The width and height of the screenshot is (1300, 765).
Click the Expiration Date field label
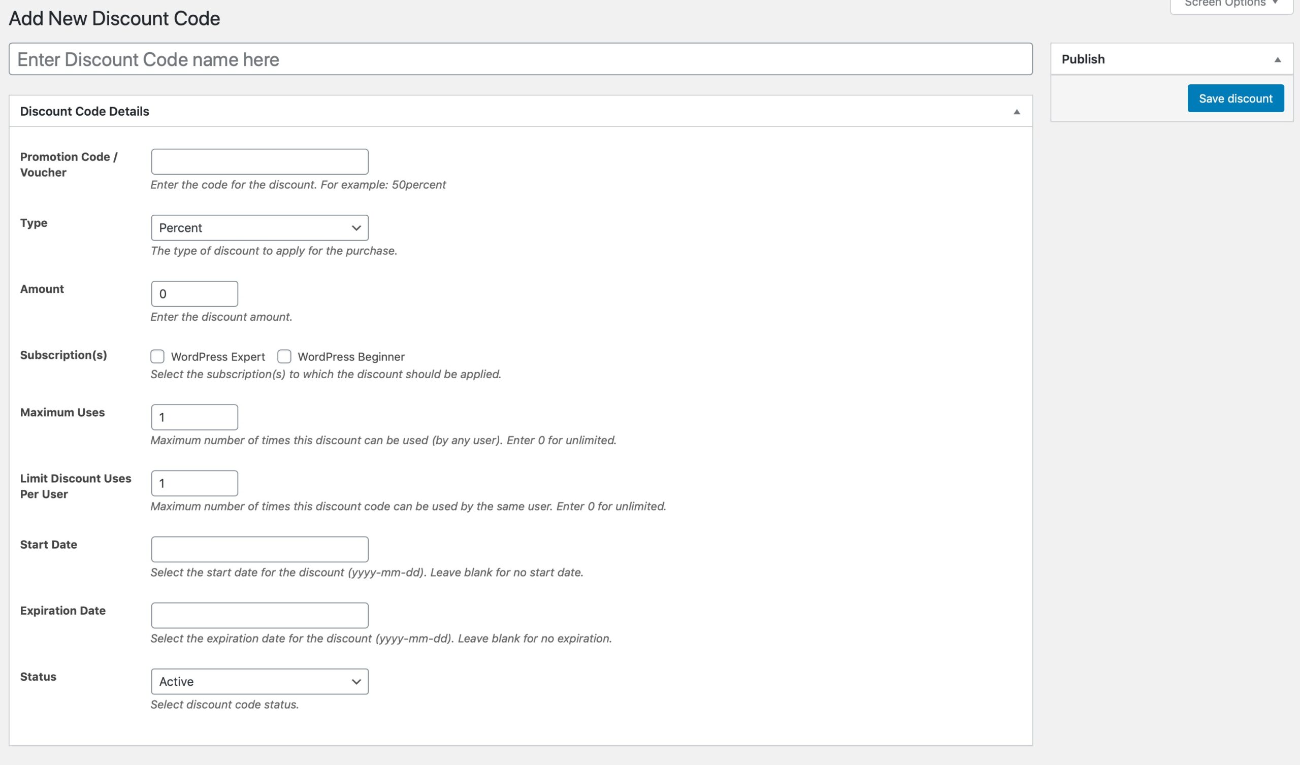pos(63,611)
